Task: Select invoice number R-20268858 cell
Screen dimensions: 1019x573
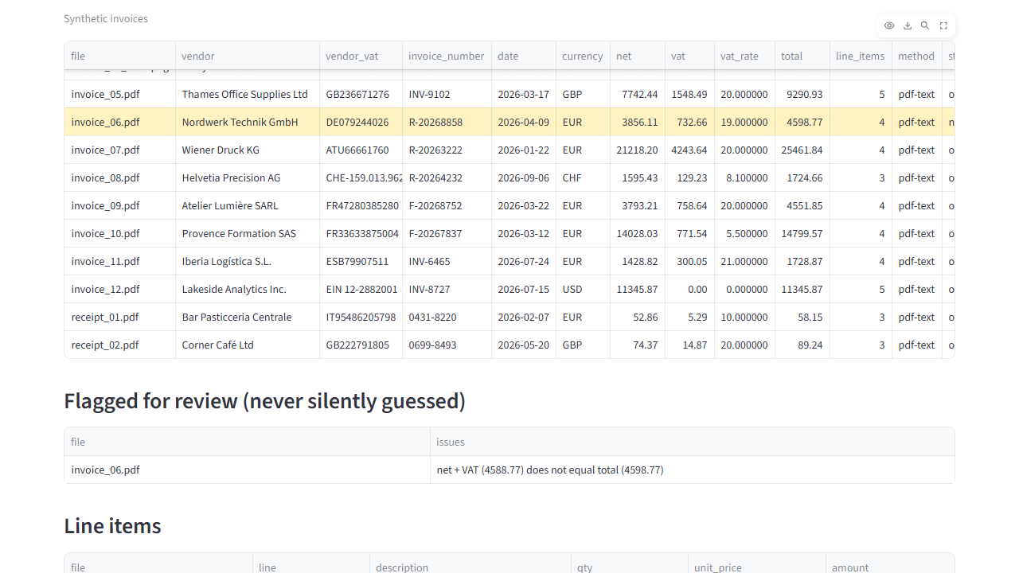Action: tap(447, 122)
